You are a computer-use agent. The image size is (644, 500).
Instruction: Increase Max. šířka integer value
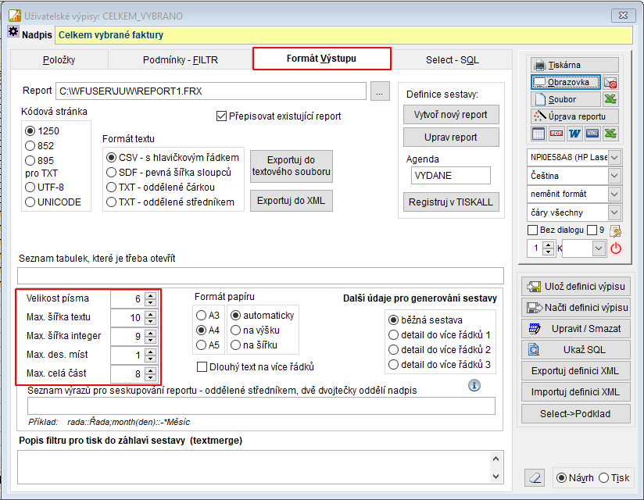point(151,333)
